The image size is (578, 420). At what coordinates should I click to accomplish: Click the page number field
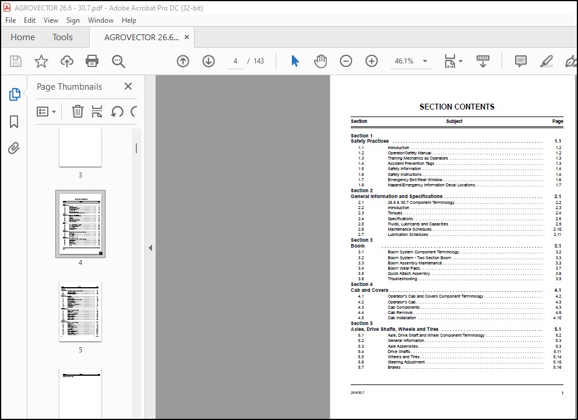pos(235,61)
